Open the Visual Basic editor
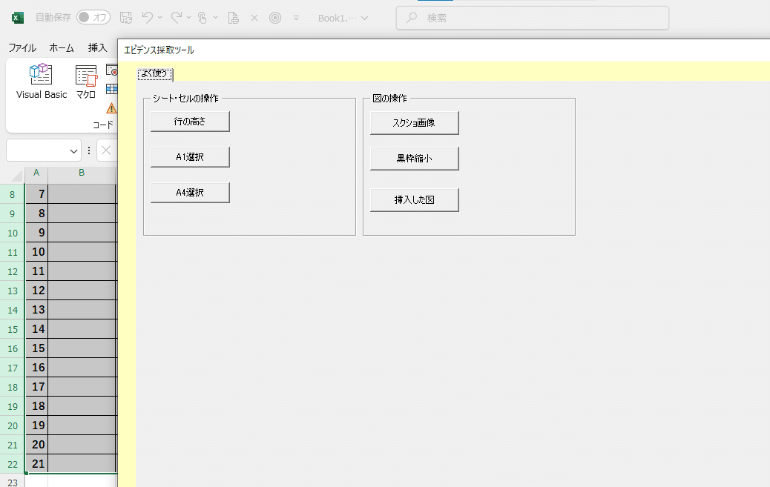The image size is (770, 487). (x=42, y=82)
